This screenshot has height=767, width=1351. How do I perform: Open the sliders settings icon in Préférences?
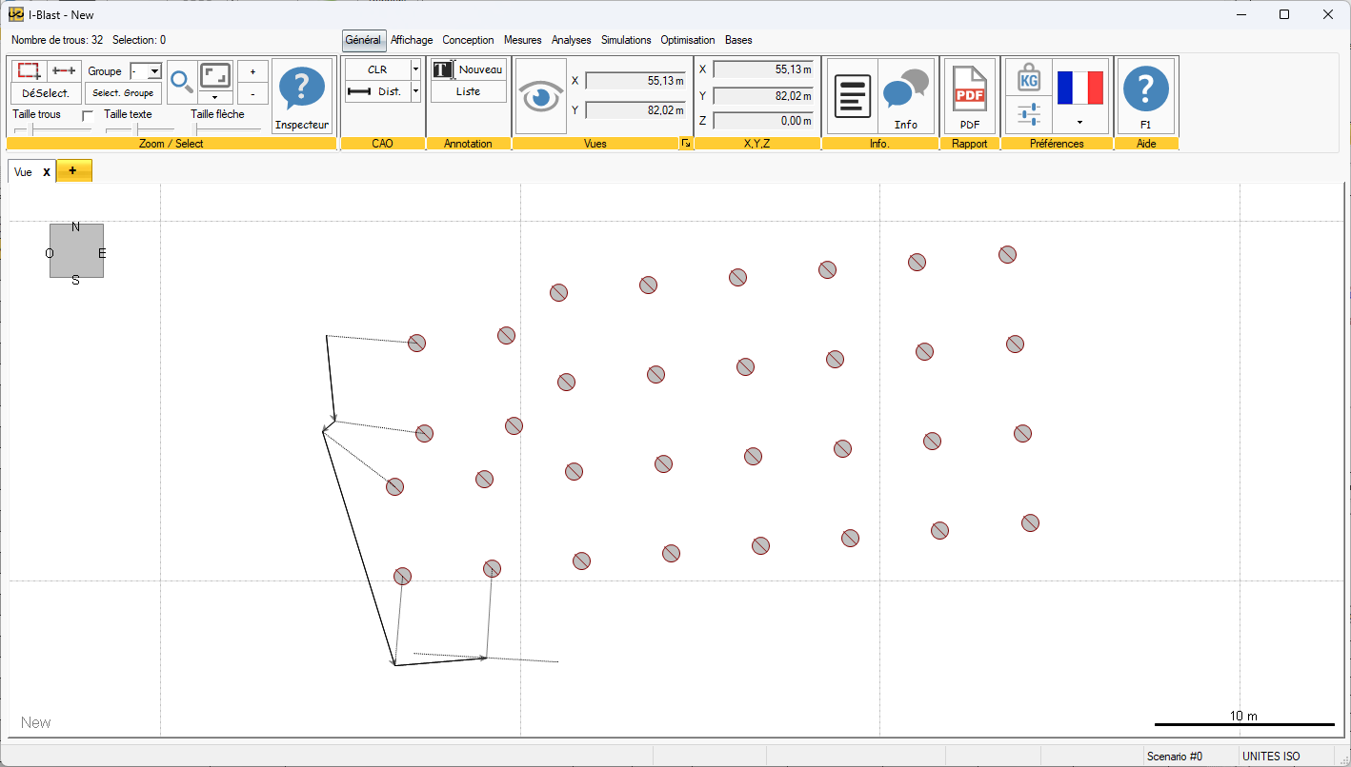pyautogui.click(x=1029, y=115)
